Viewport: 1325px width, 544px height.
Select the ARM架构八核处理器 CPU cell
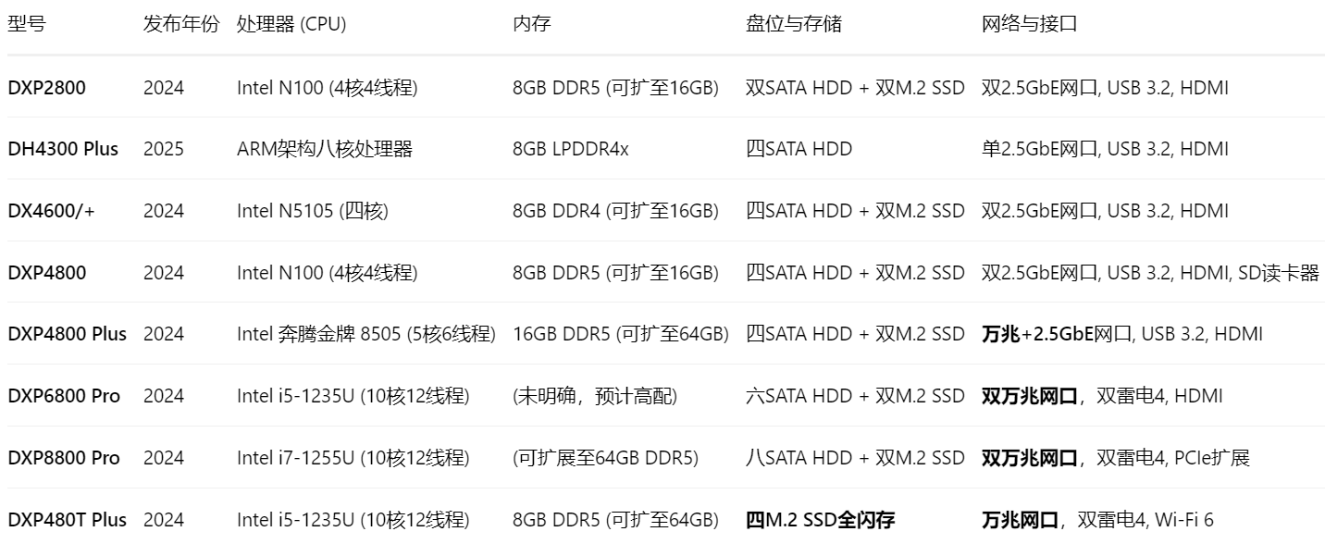[325, 149]
